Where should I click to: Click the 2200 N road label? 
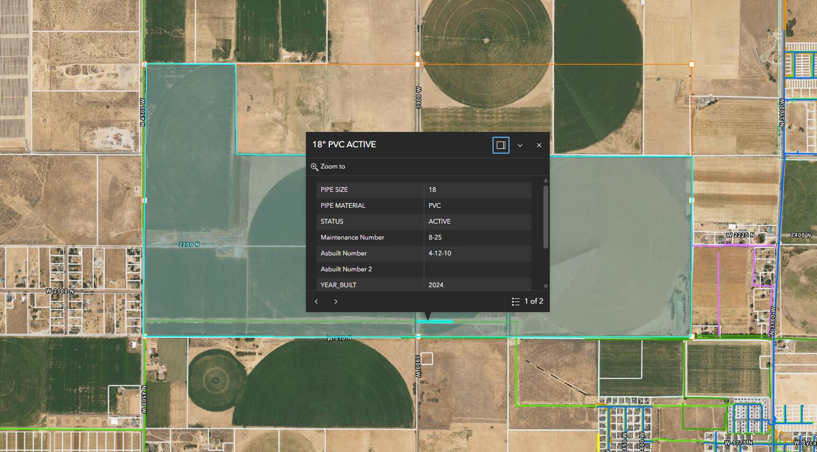tap(189, 244)
